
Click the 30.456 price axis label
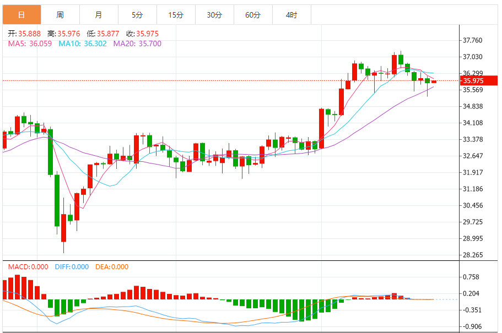pos(473,205)
